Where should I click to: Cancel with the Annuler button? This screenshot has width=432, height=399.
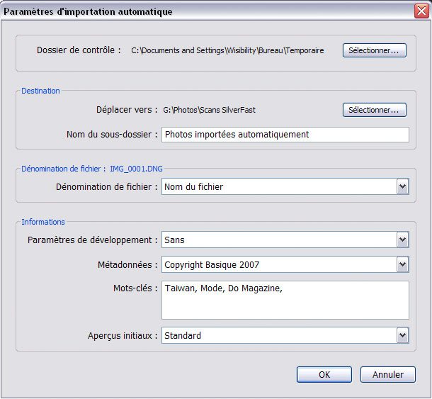[x=388, y=374]
